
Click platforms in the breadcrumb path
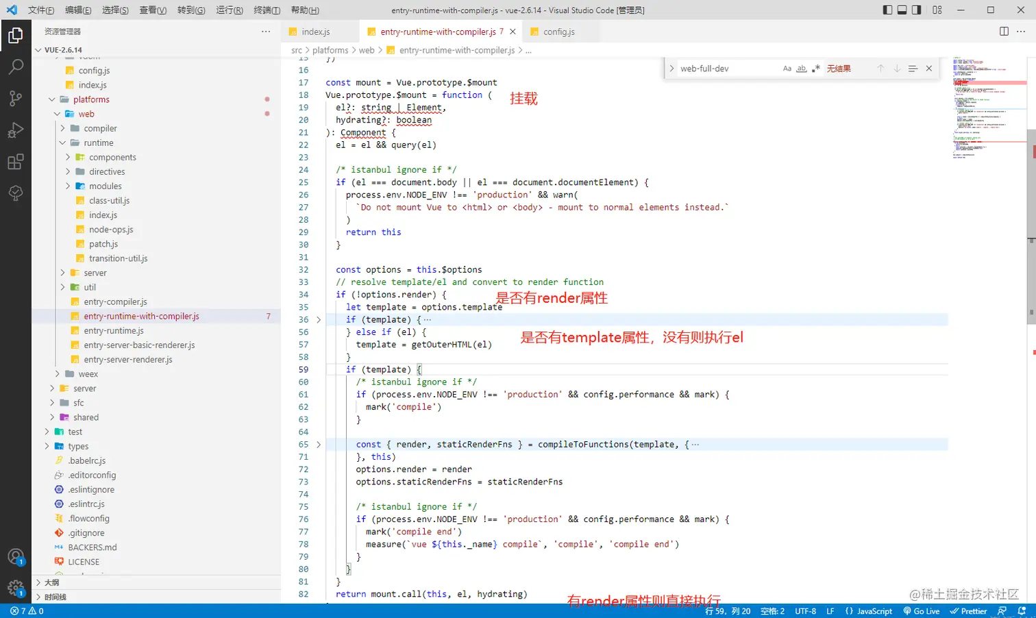(330, 50)
